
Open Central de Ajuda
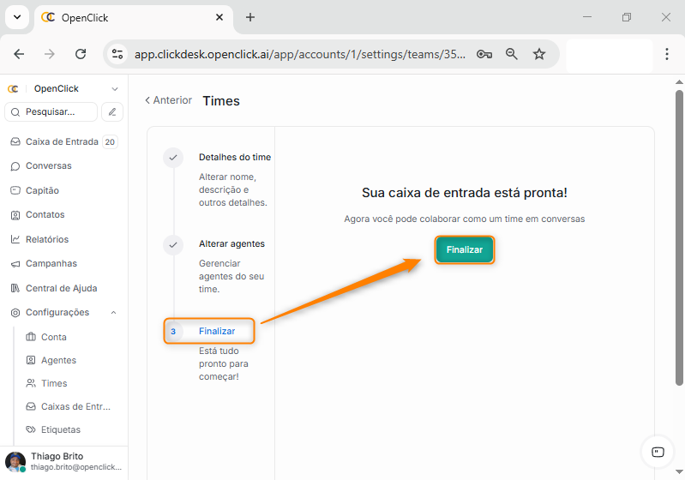pyautogui.click(x=61, y=288)
